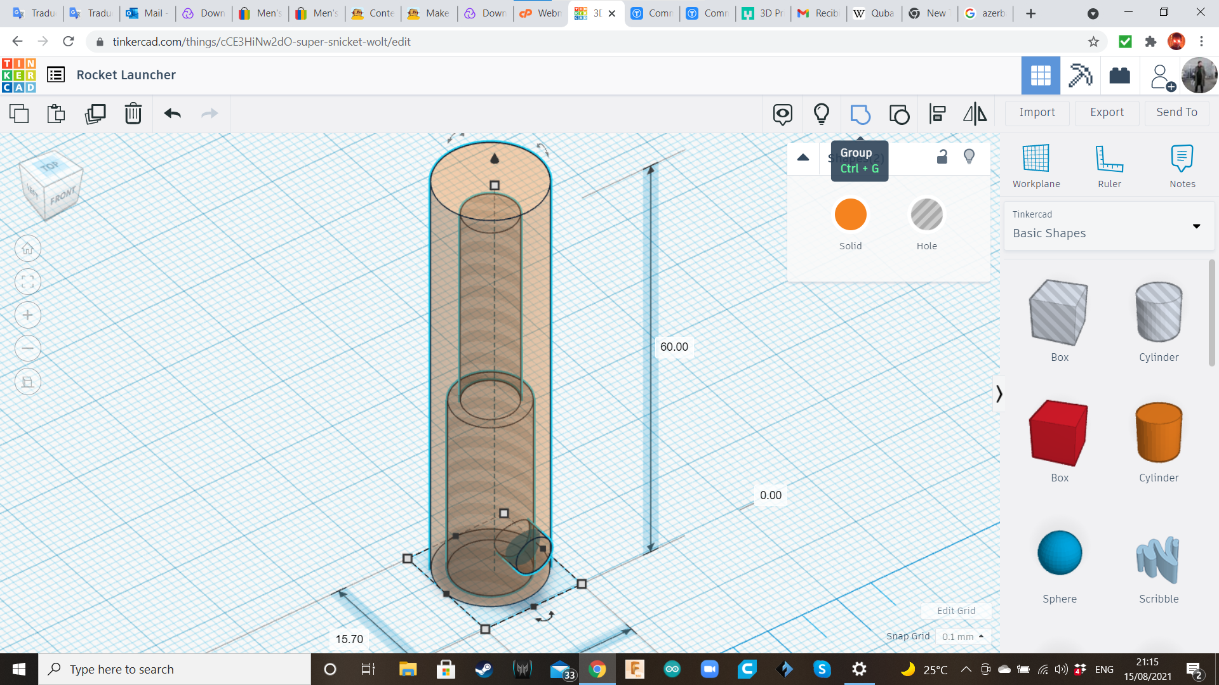Click the orange Solid color swatch
The width and height of the screenshot is (1219, 685).
tap(851, 214)
